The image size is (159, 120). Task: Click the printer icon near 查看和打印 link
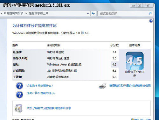pos(102,86)
